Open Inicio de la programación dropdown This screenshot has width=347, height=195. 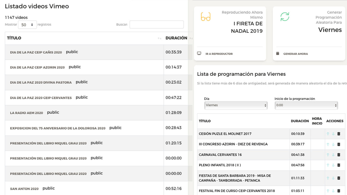(306, 105)
